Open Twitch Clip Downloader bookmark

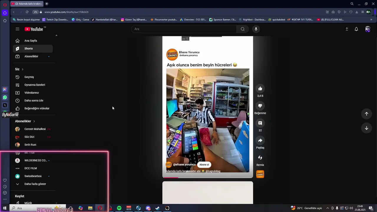(55, 20)
